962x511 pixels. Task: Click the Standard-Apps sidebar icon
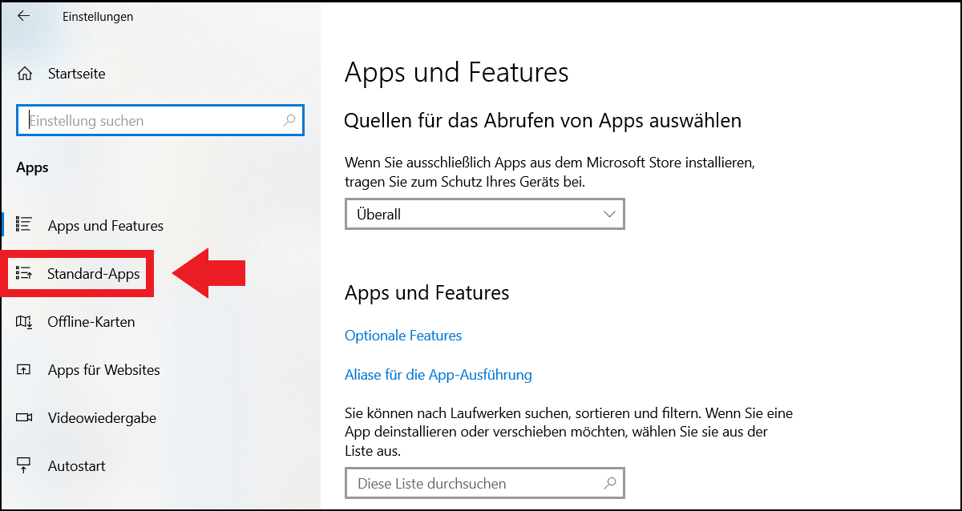click(23, 274)
